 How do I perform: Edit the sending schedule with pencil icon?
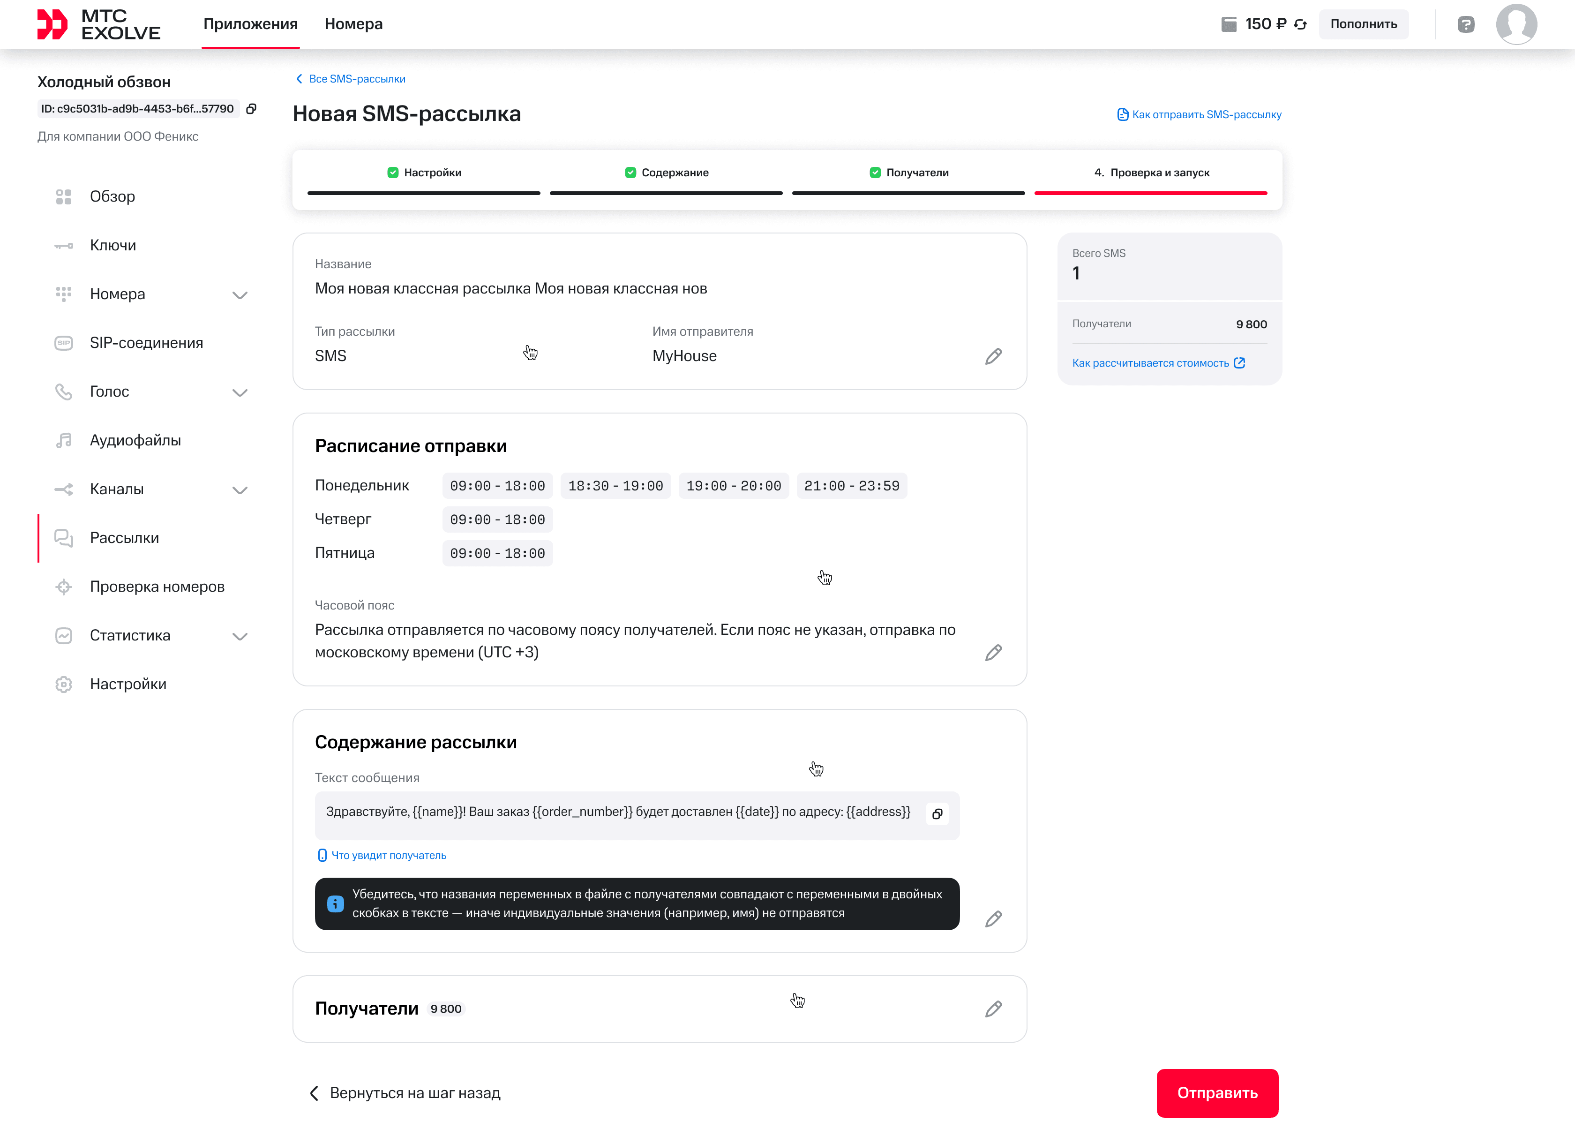[x=993, y=652]
